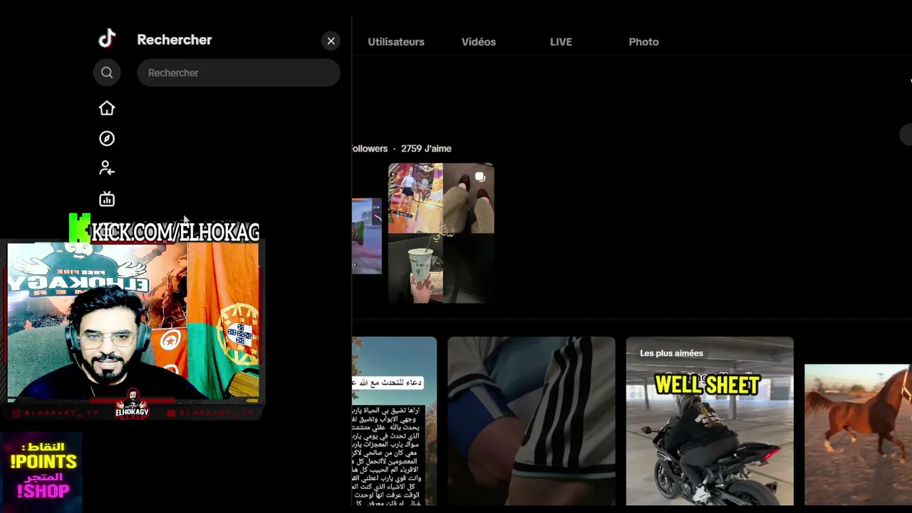Switch to the Utilisateurs tab
Screen dimensions: 912x513
(x=396, y=42)
